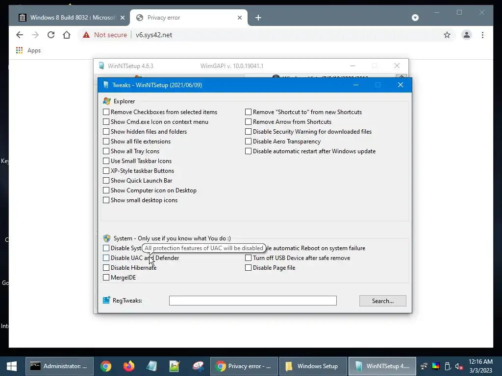Open the WinNTSetup pinned taskbar icon

(152, 366)
